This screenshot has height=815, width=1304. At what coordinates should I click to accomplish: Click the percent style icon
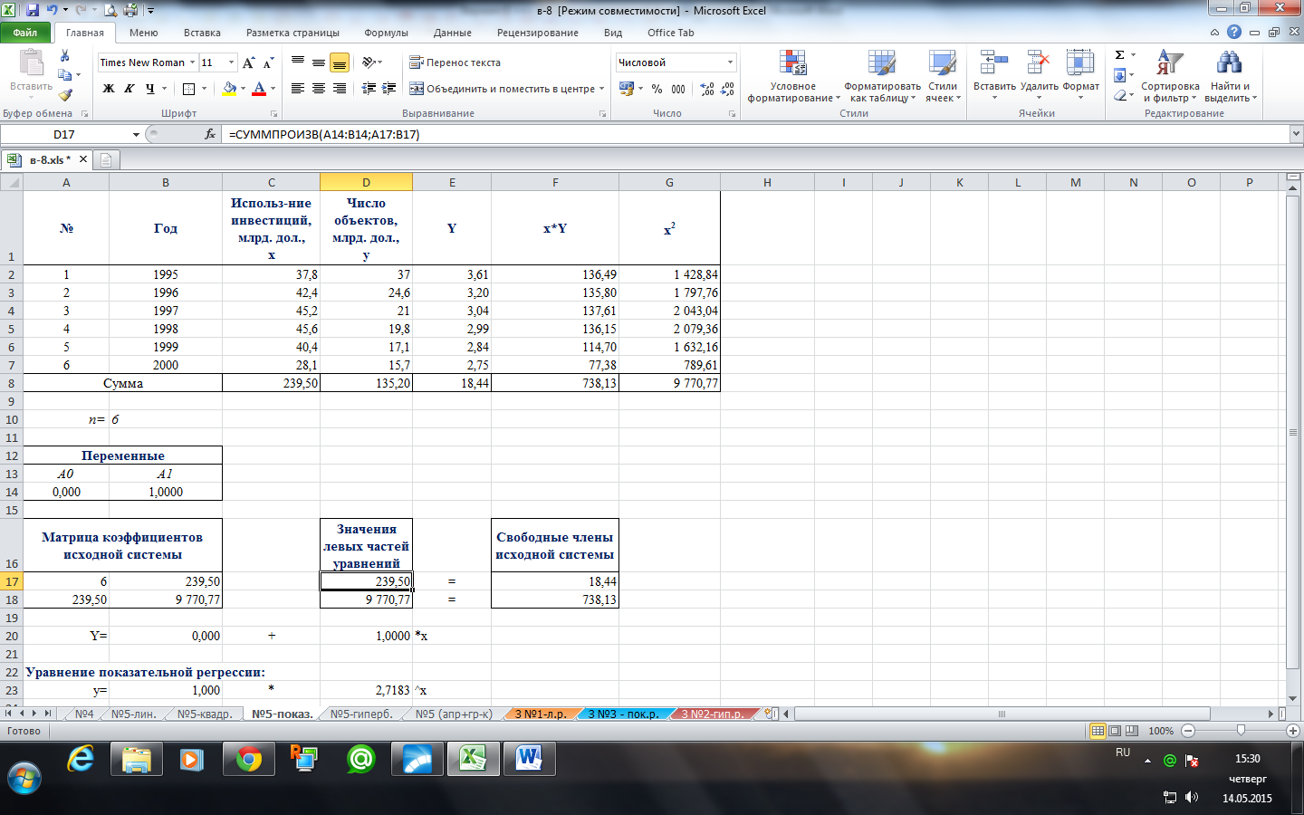tap(657, 89)
